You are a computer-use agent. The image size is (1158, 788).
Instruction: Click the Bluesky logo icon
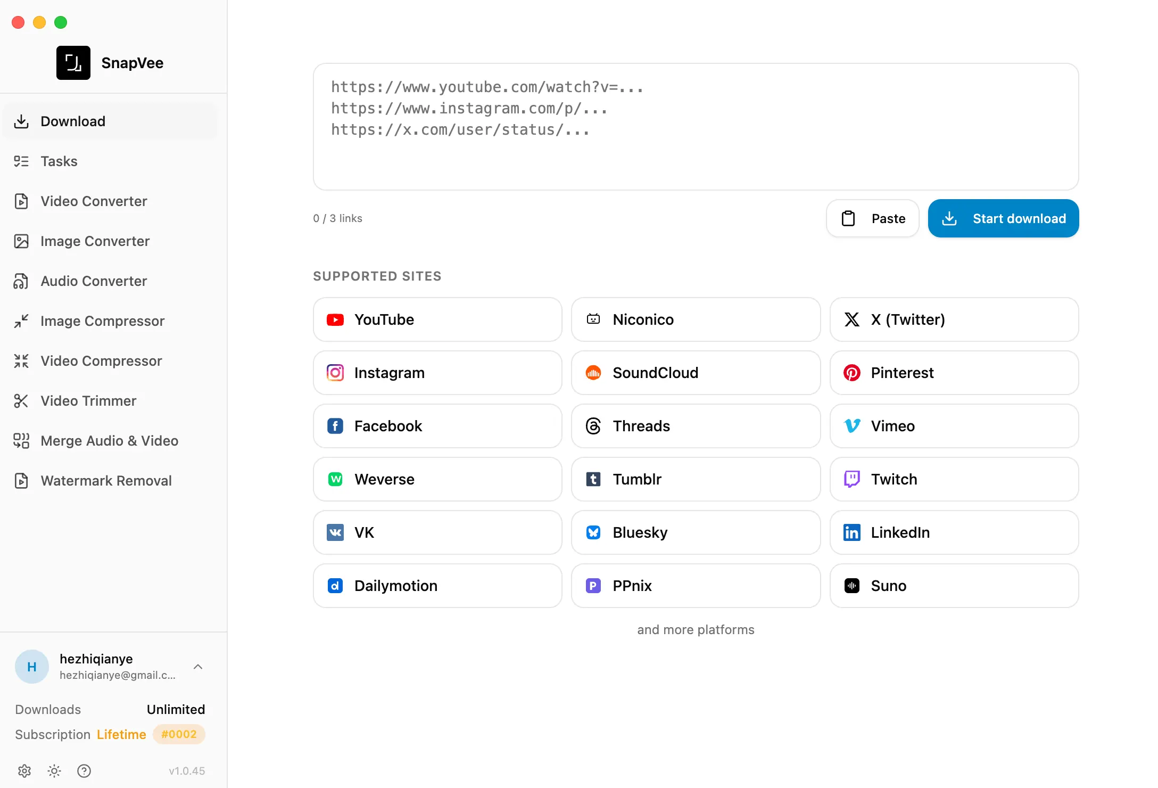click(593, 532)
